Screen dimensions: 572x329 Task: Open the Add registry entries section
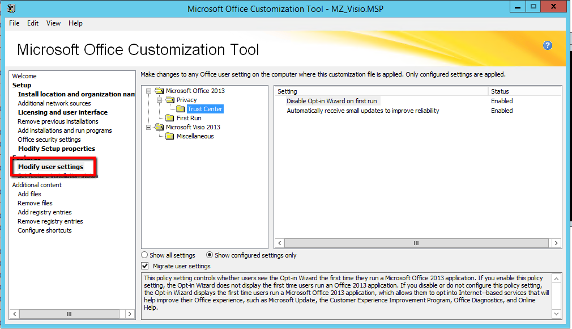(45, 212)
